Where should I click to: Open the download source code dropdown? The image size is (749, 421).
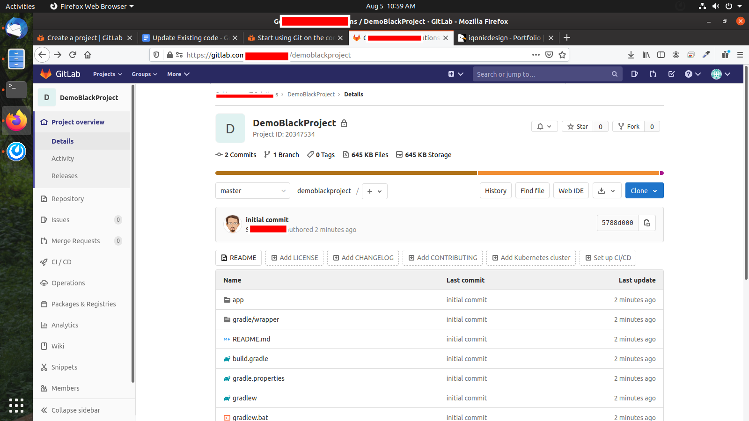click(x=607, y=191)
